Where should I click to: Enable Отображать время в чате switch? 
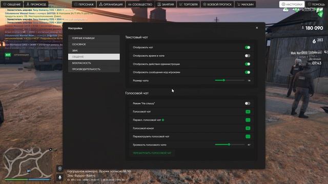pos(248,56)
